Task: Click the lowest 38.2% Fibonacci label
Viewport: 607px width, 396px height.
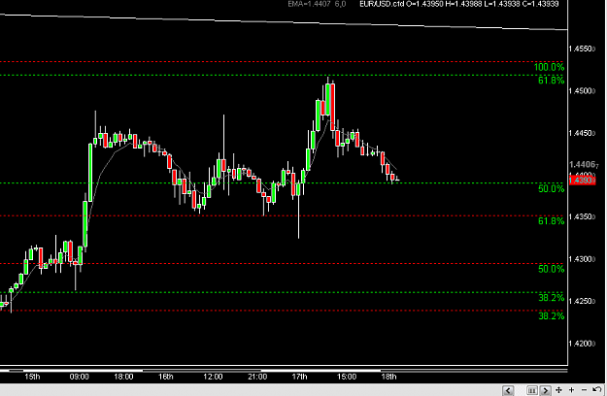Action: point(551,316)
